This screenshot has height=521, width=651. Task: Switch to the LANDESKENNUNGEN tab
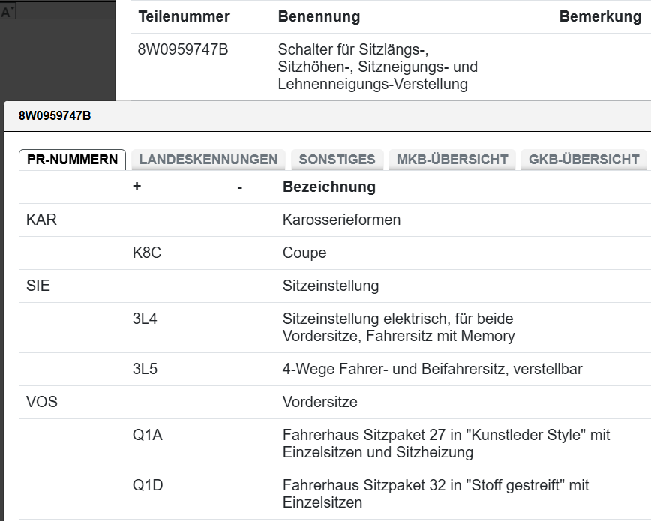208,160
